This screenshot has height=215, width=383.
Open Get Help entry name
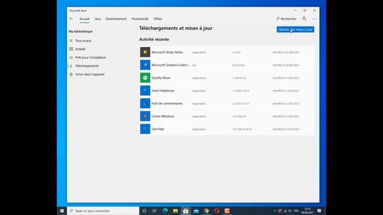click(157, 129)
